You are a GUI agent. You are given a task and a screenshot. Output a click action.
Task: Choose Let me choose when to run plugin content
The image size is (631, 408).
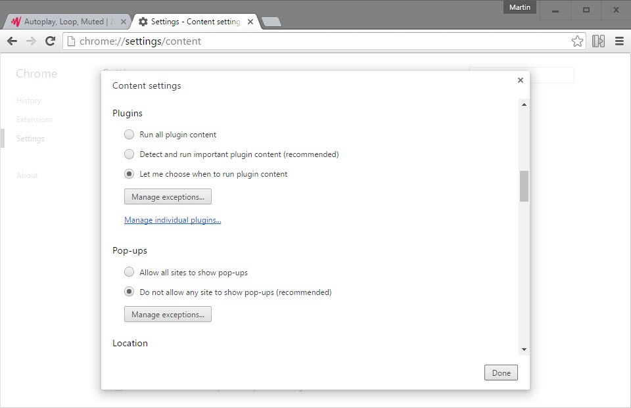(129, 174)
